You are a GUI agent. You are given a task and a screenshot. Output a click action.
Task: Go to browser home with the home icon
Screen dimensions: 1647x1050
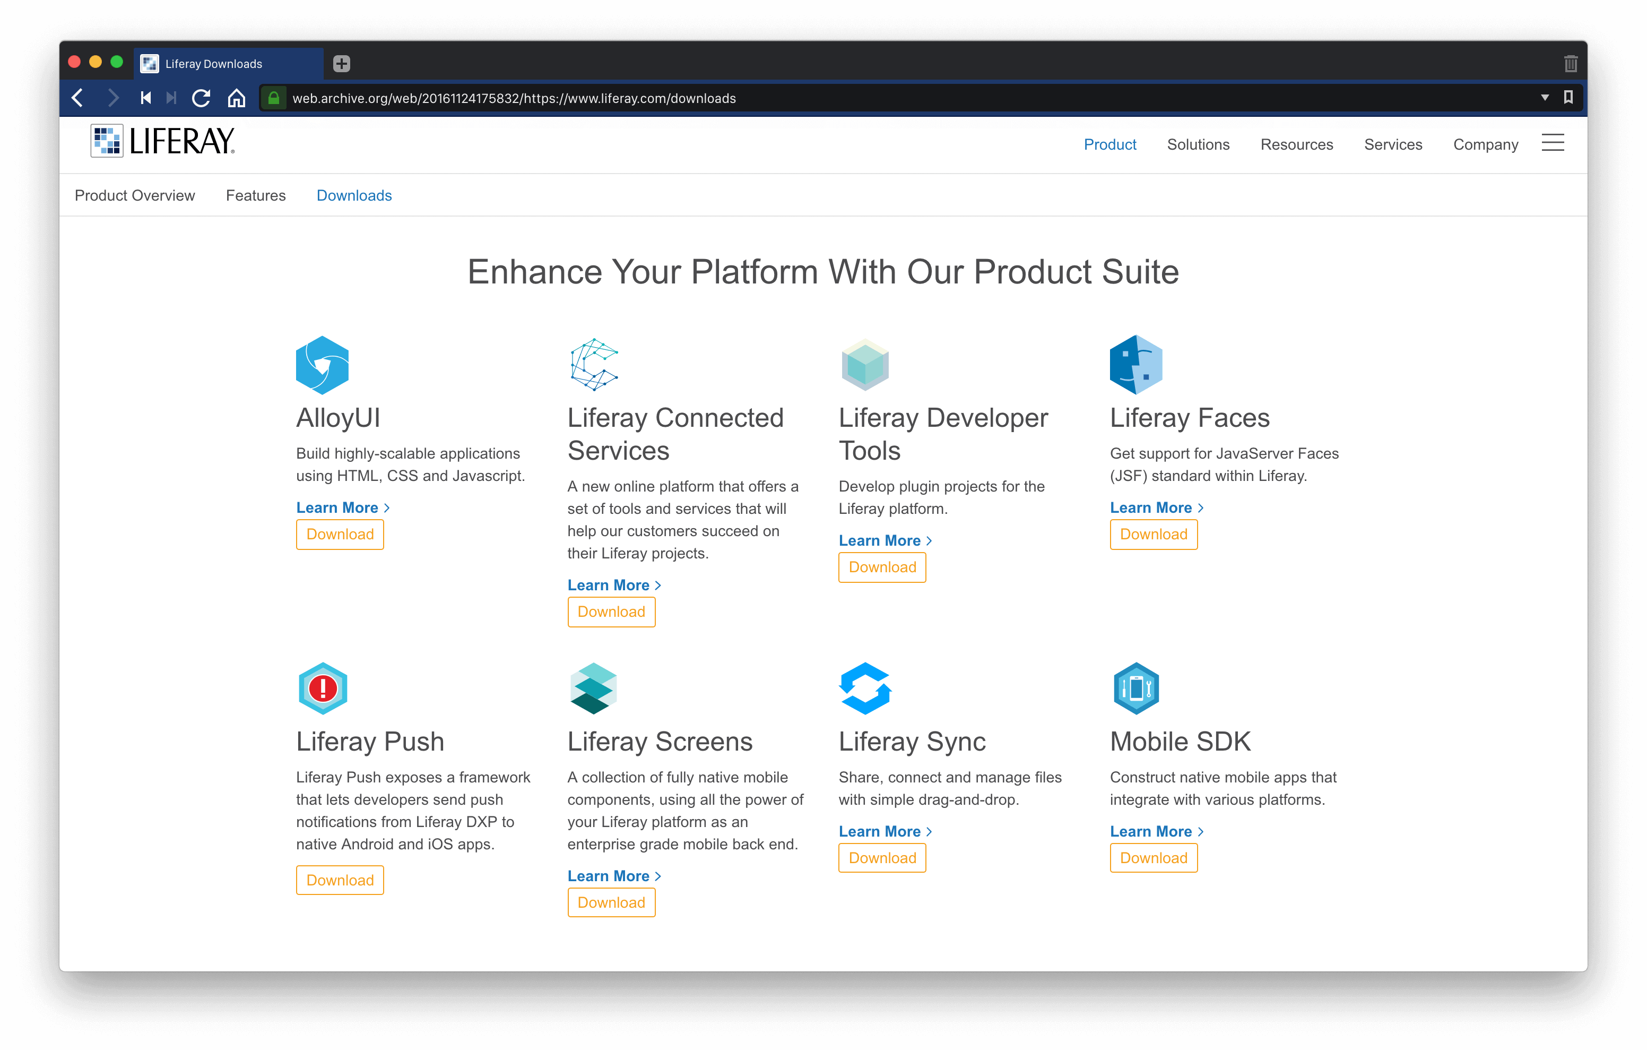pyautogui.click(x=237, y=97)
